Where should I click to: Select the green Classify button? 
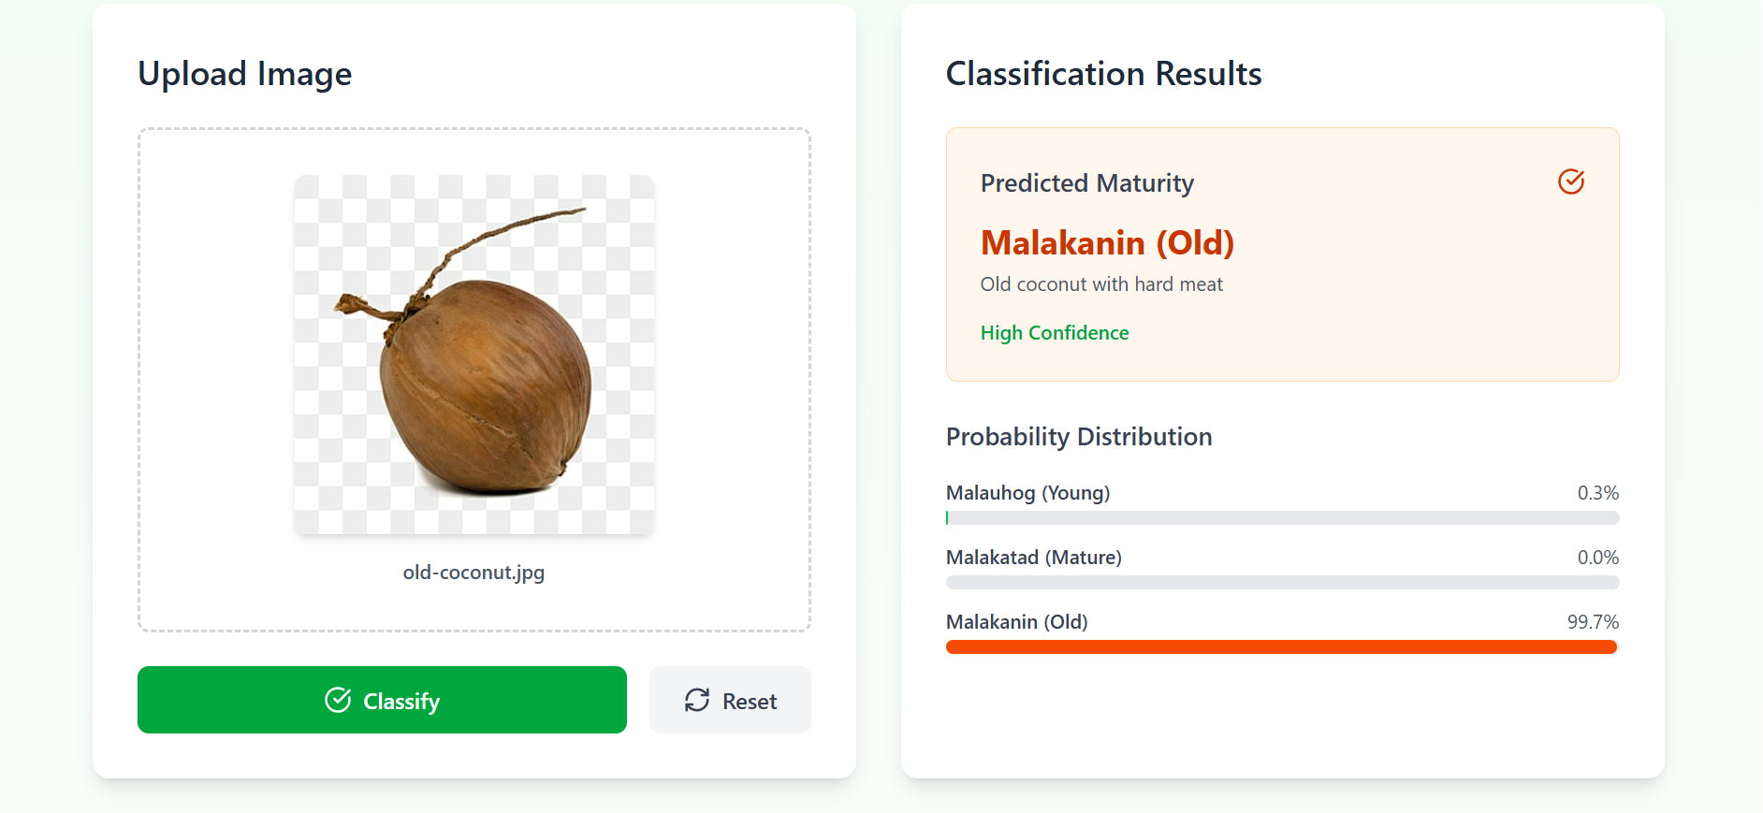pos(382,700)
